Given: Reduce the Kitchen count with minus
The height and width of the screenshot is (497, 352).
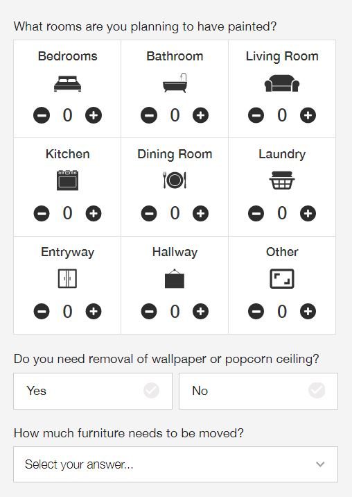Looking at the screenshot, I should [x=42, y=213].
